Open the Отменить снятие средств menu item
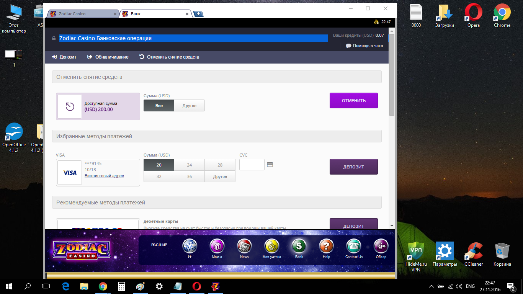 (x=169, y=57)
